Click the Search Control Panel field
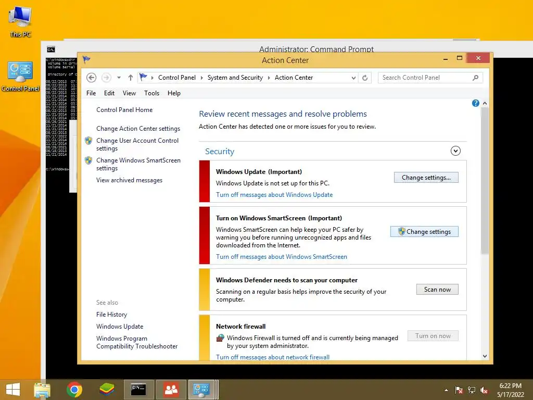Viewport: 533px width, 400px height. 425,78
